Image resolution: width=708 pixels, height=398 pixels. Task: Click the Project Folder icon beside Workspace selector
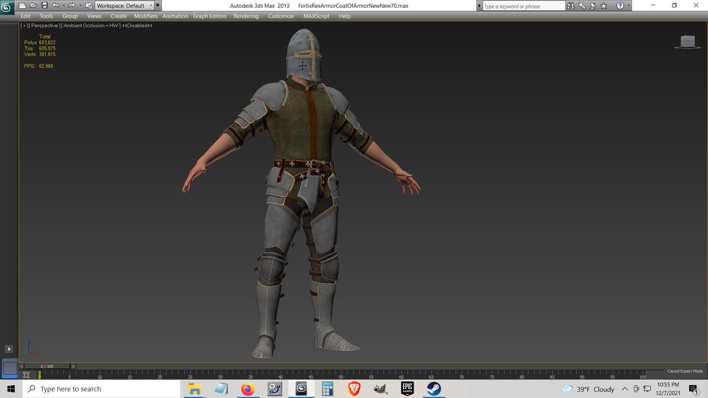(x=88, y=5)
